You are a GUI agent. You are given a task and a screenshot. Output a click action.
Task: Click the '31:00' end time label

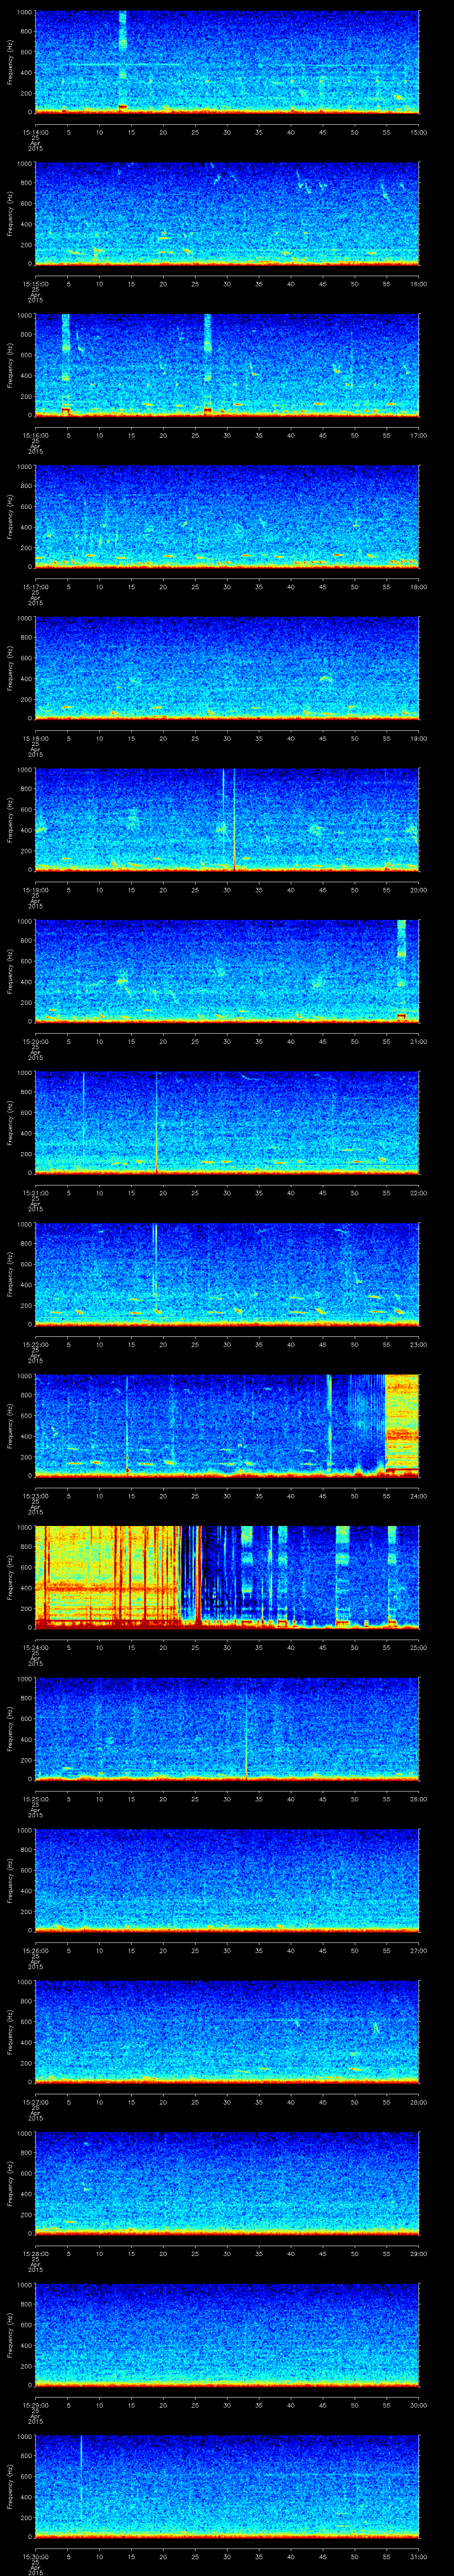[x=418, y=2556]
